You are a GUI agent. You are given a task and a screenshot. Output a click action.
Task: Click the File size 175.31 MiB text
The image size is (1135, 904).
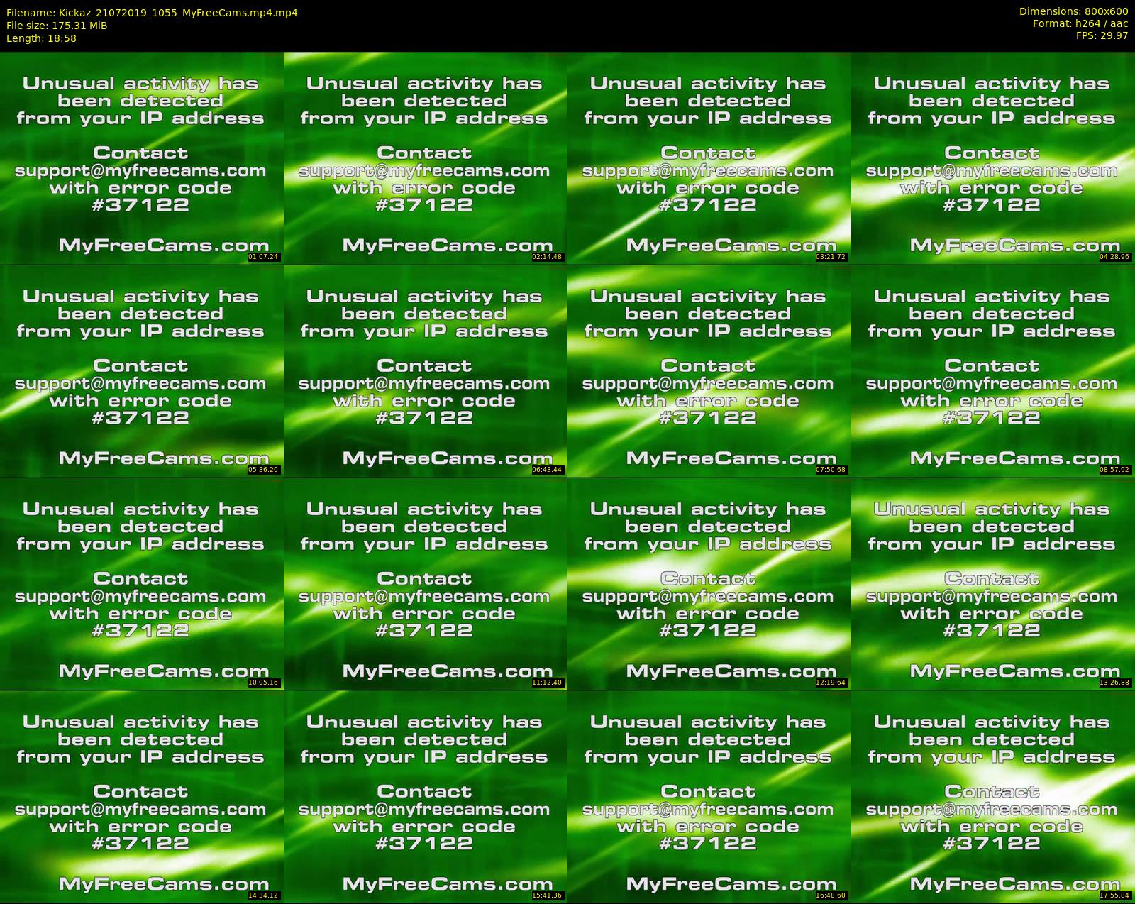pyautogui.click(x=57, y=26)
